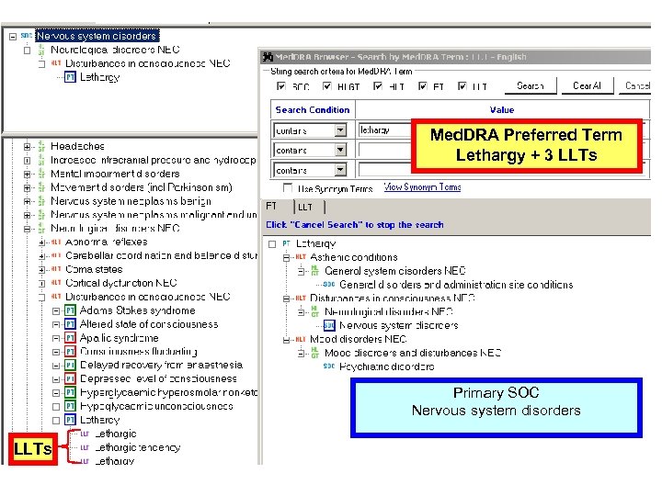Click HLGT icon beside Mental impairment disorders

(x=41, y=174)
